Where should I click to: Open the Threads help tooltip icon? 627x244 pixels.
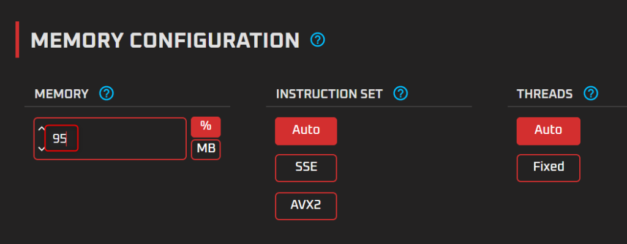point(591,94)
